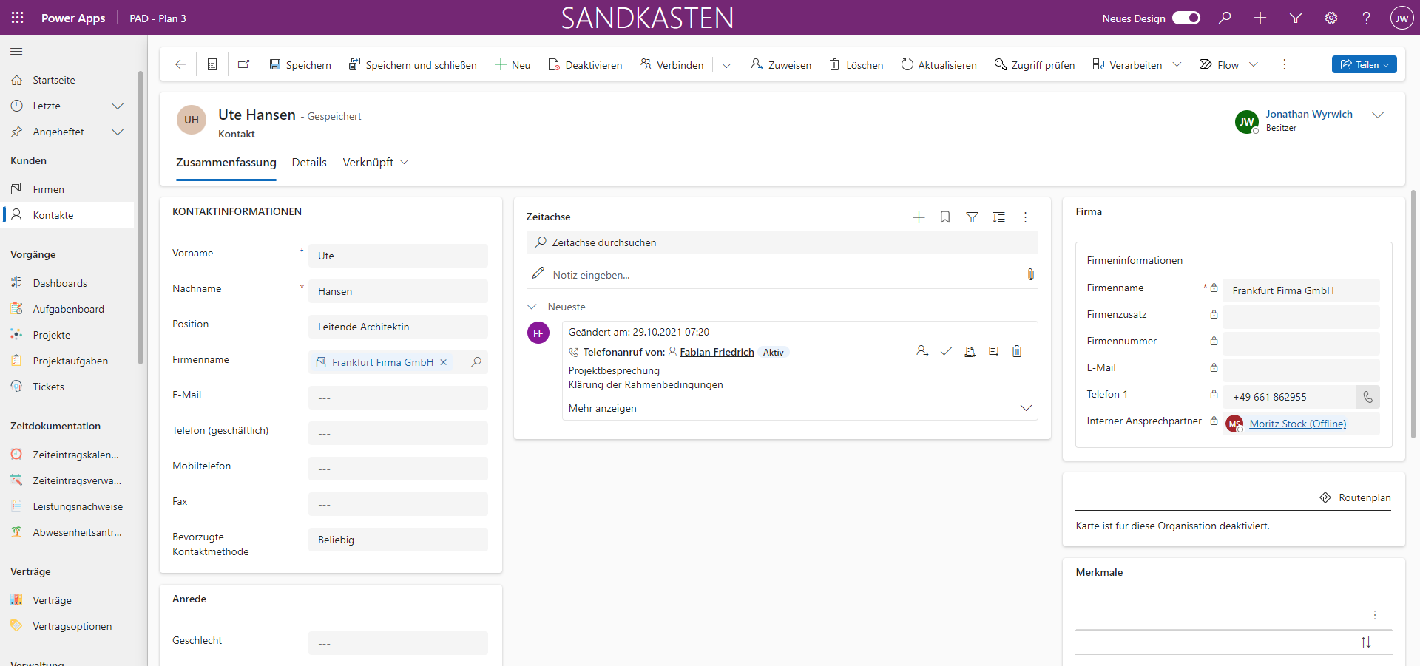Click Neu to create a record
This screenshot has height=666, width=1420.
[x=513, y=65]
